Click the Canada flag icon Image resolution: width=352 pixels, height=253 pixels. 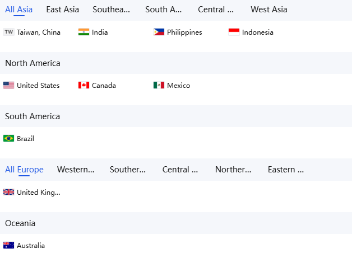84,85
